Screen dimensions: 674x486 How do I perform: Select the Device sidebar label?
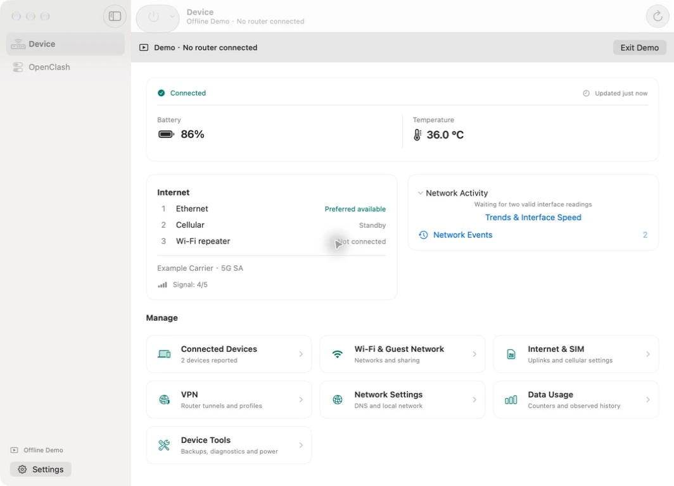42,44
